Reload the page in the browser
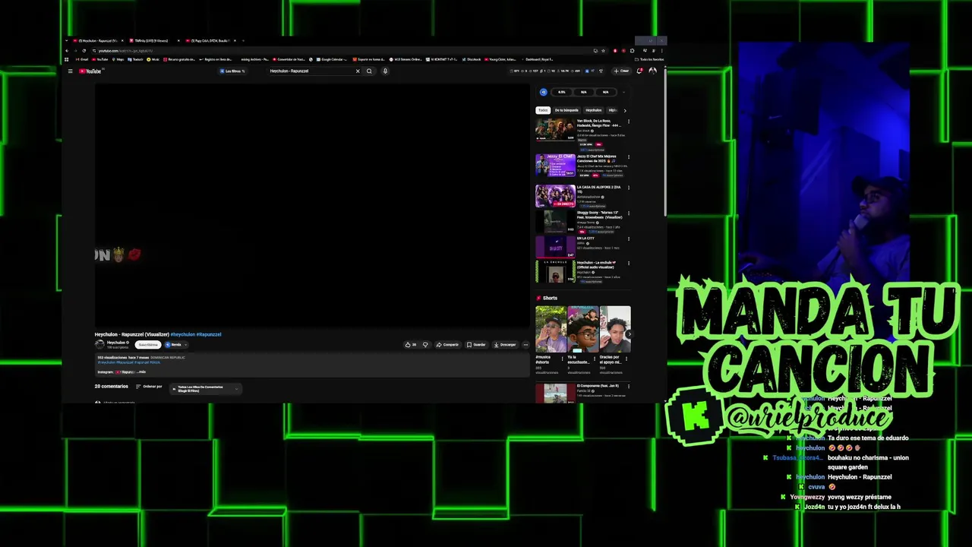Image resolution: width=972 pixels, height=547 pixels. [x=84, y=51]
